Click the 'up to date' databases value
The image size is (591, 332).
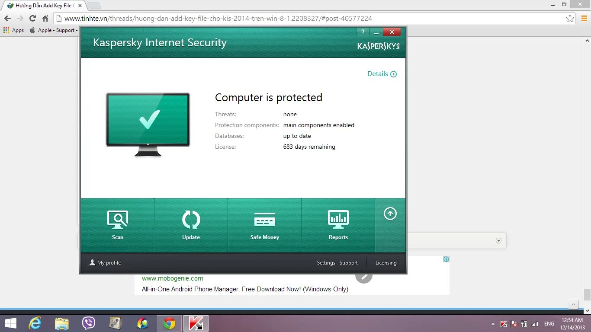[x=297, y=136]
